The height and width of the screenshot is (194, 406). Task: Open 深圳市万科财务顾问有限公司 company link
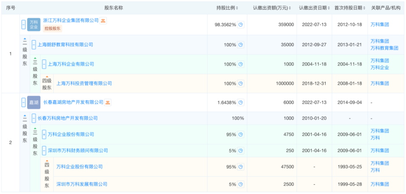click(x=78, y=151)
